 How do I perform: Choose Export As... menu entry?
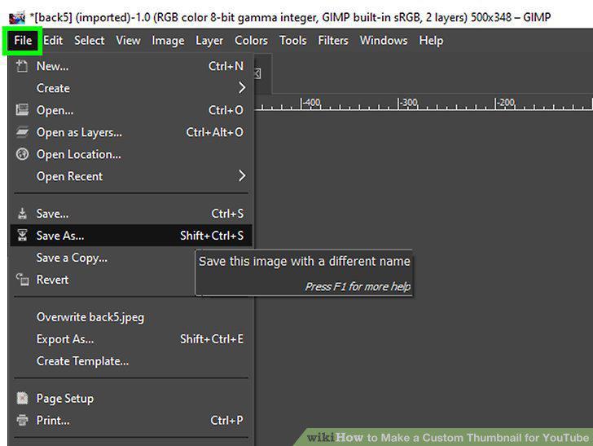131,339
